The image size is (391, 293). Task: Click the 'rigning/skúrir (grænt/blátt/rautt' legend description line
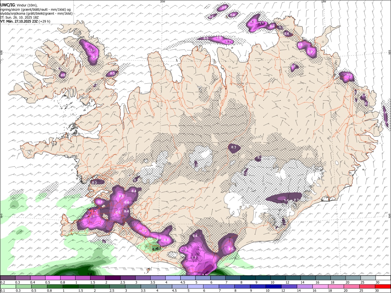[x=35, y=9]
